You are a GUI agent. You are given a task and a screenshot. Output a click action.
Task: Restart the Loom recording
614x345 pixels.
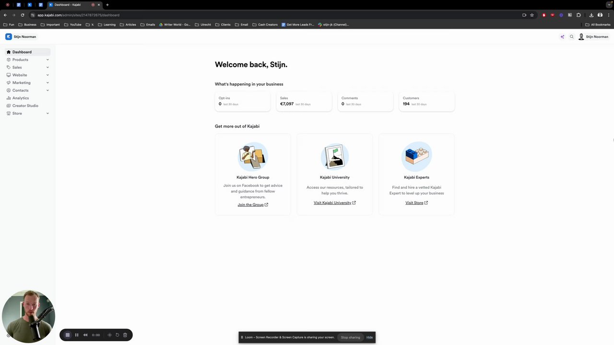click(117, 335)
